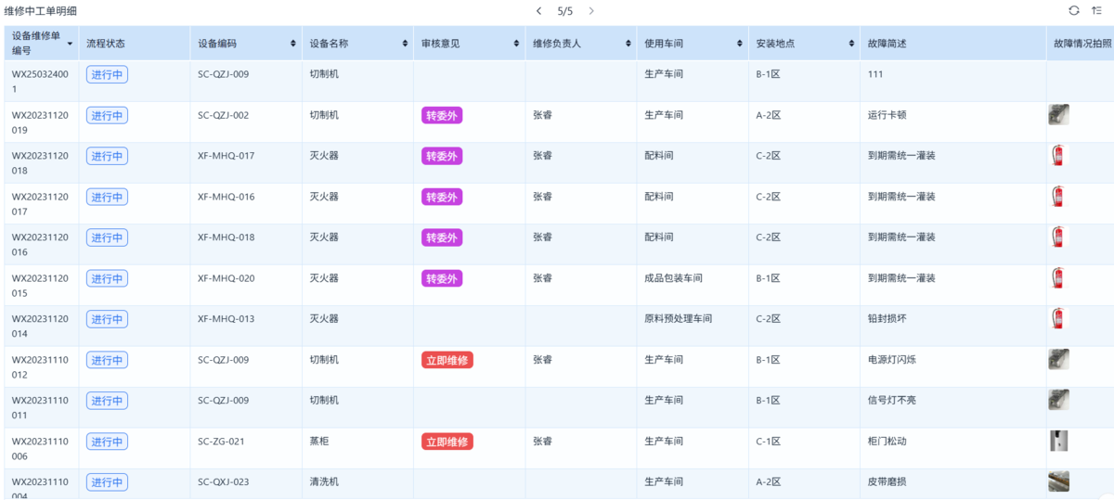
Task: Sort by 设备名称 column
Action: coord(405,44)
